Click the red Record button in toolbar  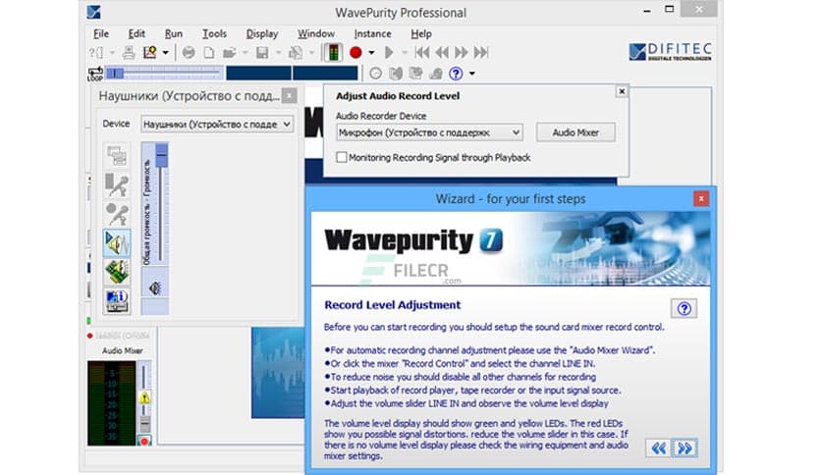click(x=356, y=52)
